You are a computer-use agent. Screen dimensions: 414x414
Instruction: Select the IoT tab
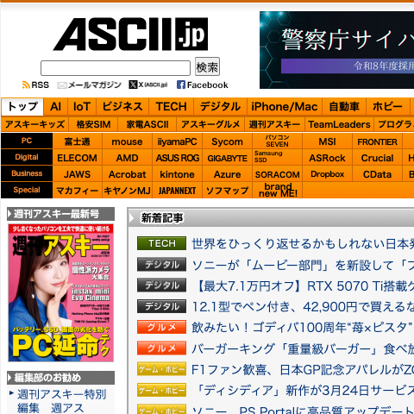[82, 107]
